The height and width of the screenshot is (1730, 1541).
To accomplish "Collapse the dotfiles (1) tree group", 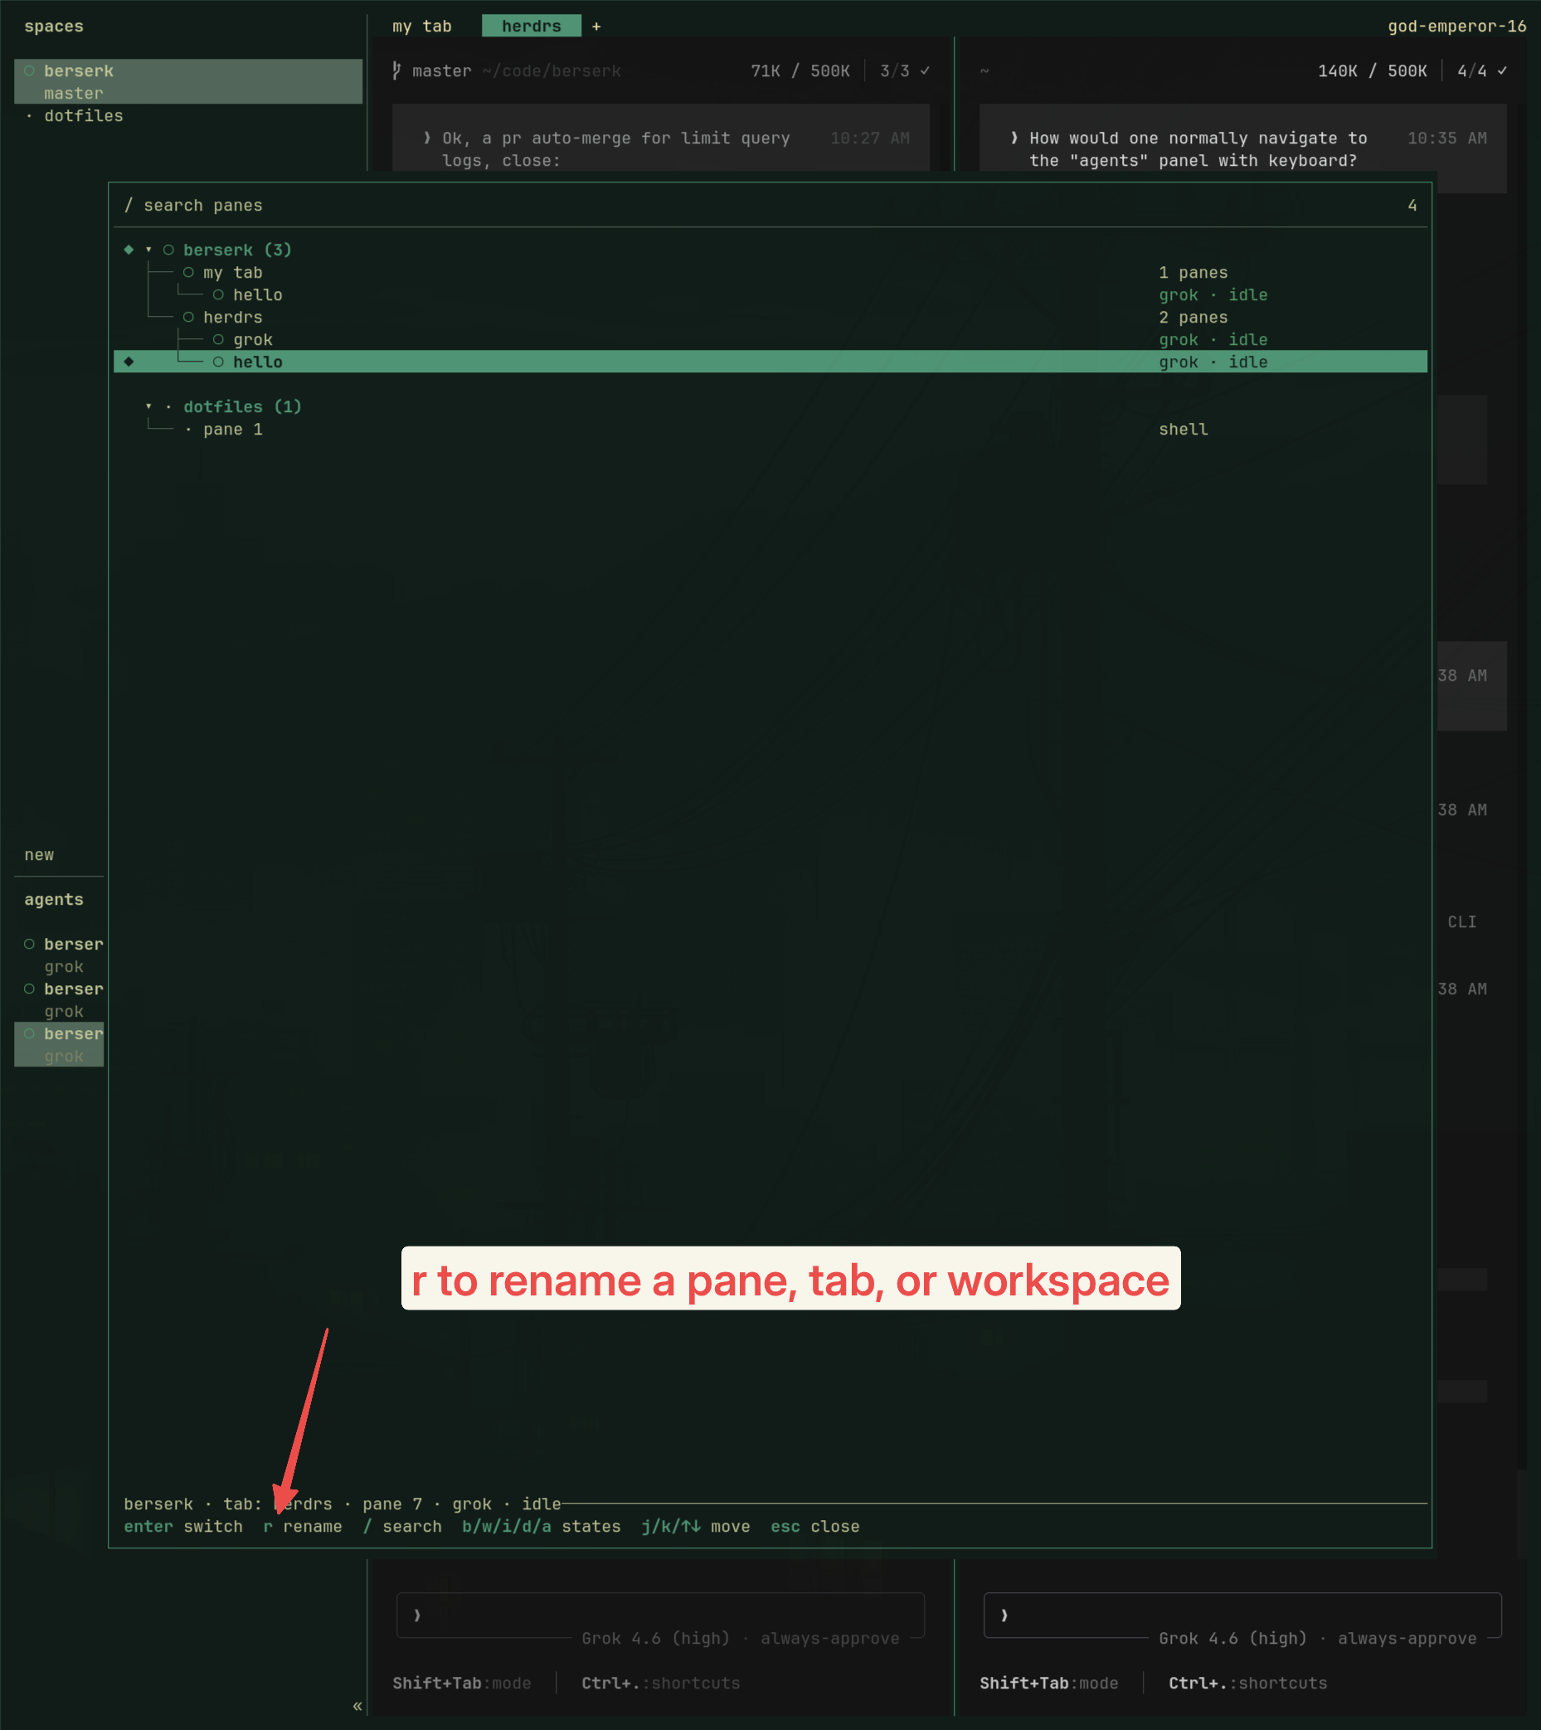I will pyautogui.click(x=149, y=406).
